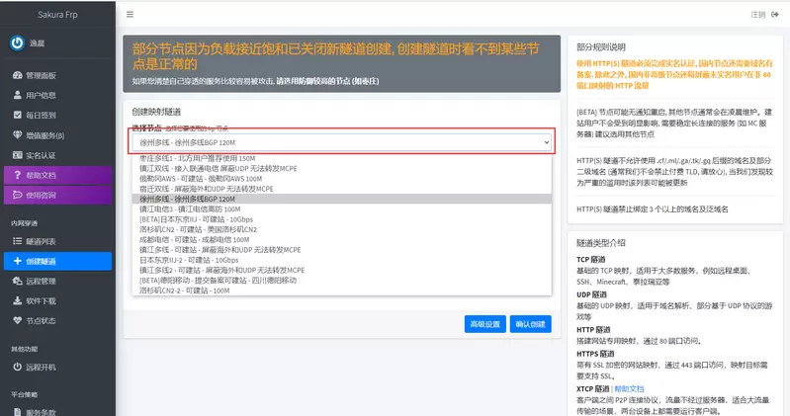Choose highlighted 徐州多线 - 徐州多线BGP 120M option
The height and width of the screenshot is (416, 790).
pyautogui.click(x=341, y=199)
